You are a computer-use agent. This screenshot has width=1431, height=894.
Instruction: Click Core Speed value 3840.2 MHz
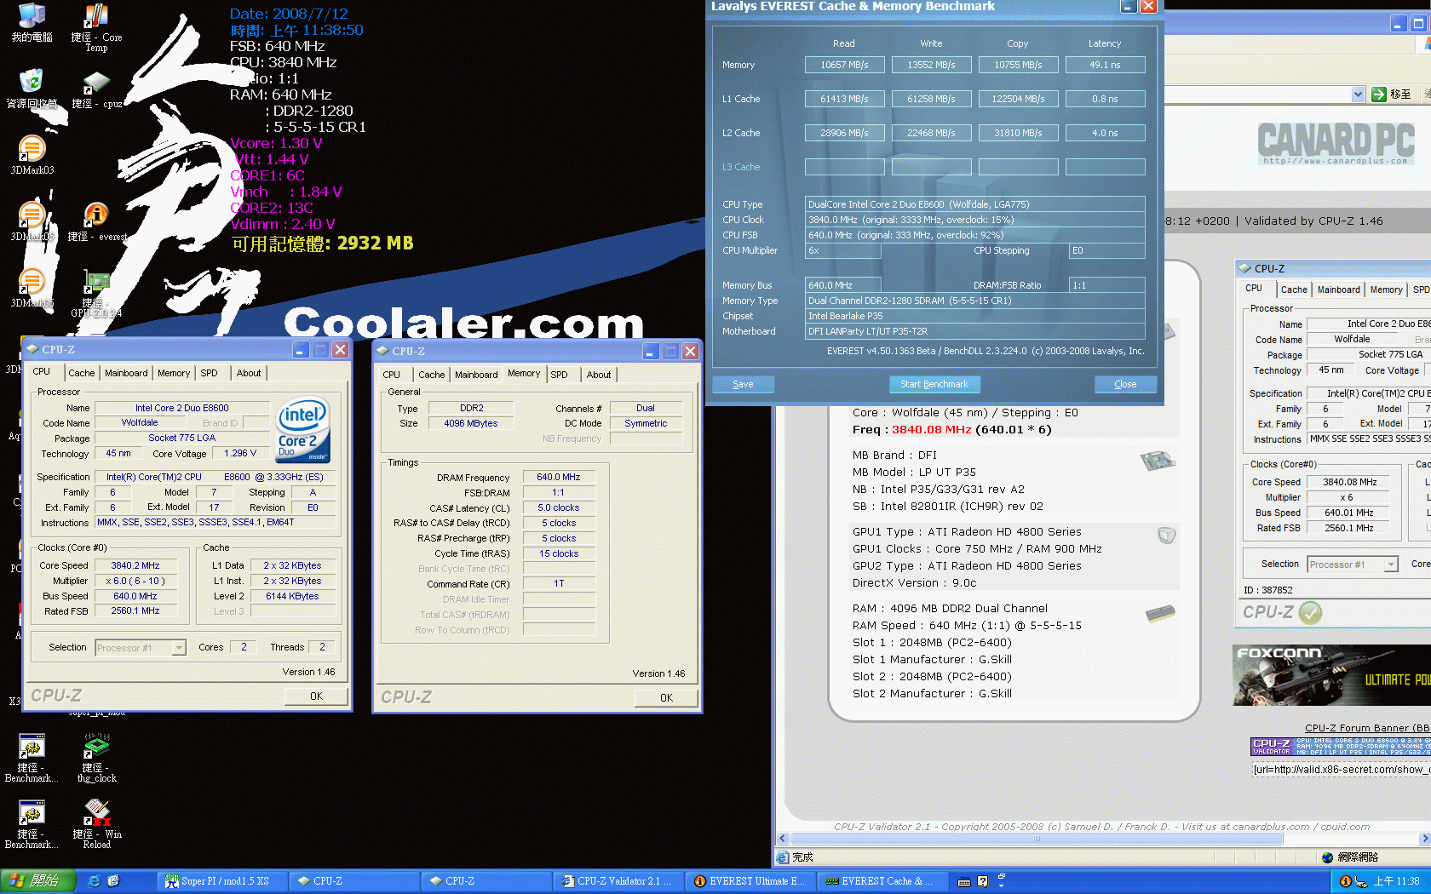135,565
